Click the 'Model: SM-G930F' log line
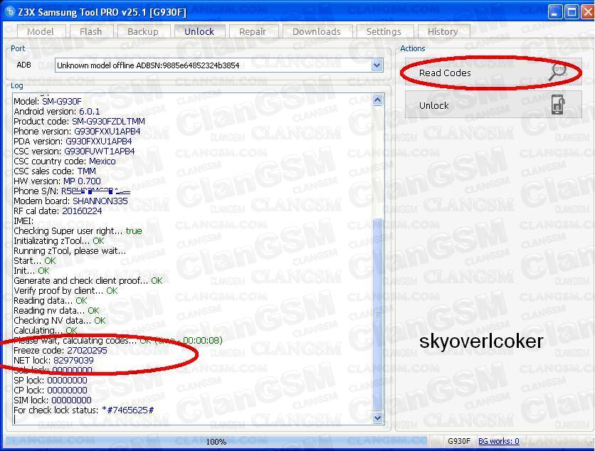The image size is (595, 451). (48, 101)
